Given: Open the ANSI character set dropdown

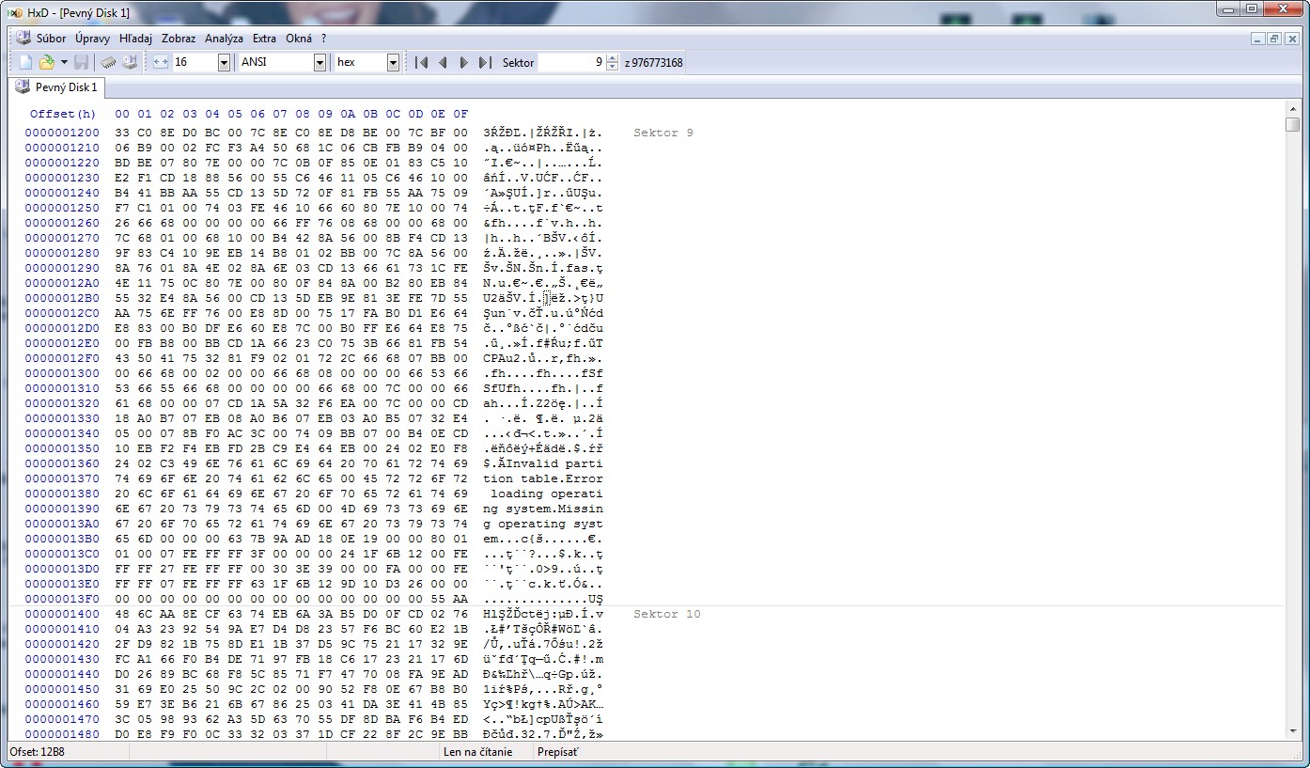Looking at the screenshot, I should coord(320,62).
